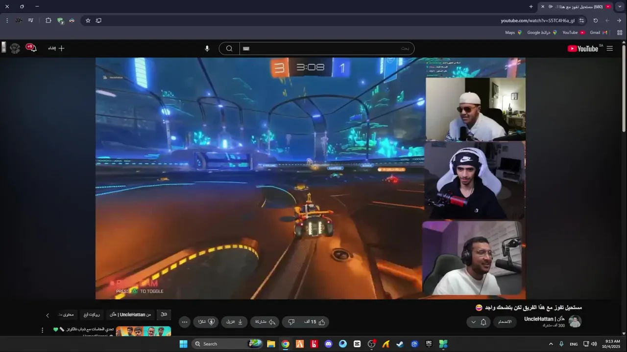The width and height of the screenshot is (627, 352).
Task: Click the magnifier search button
Action: 229,48
